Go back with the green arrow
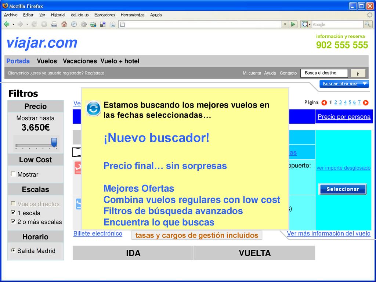The image size is (376, 282). point(7,24)
